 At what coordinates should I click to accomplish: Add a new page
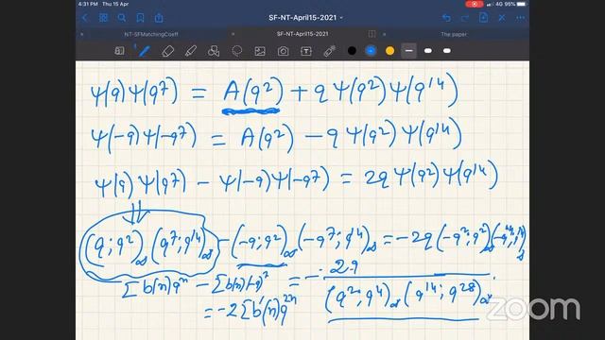(483, 17)
